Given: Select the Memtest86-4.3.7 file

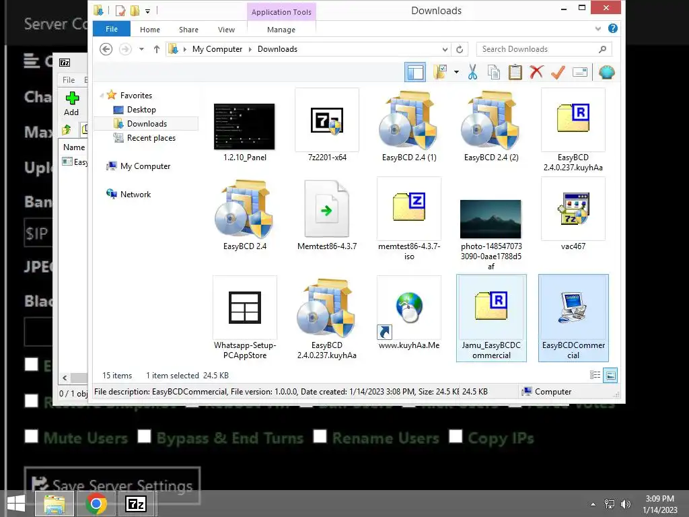Looking at the screenshot, I should coord(327,215).
